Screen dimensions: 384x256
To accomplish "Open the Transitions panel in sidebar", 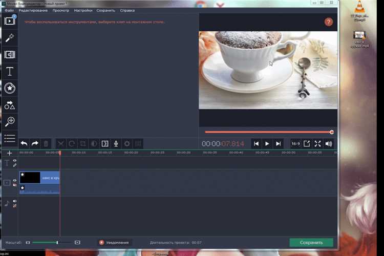I will tap(9, 54).
